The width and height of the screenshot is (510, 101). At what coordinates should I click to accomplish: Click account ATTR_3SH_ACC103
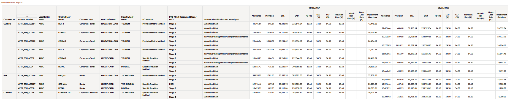click(x=27, y=50)
